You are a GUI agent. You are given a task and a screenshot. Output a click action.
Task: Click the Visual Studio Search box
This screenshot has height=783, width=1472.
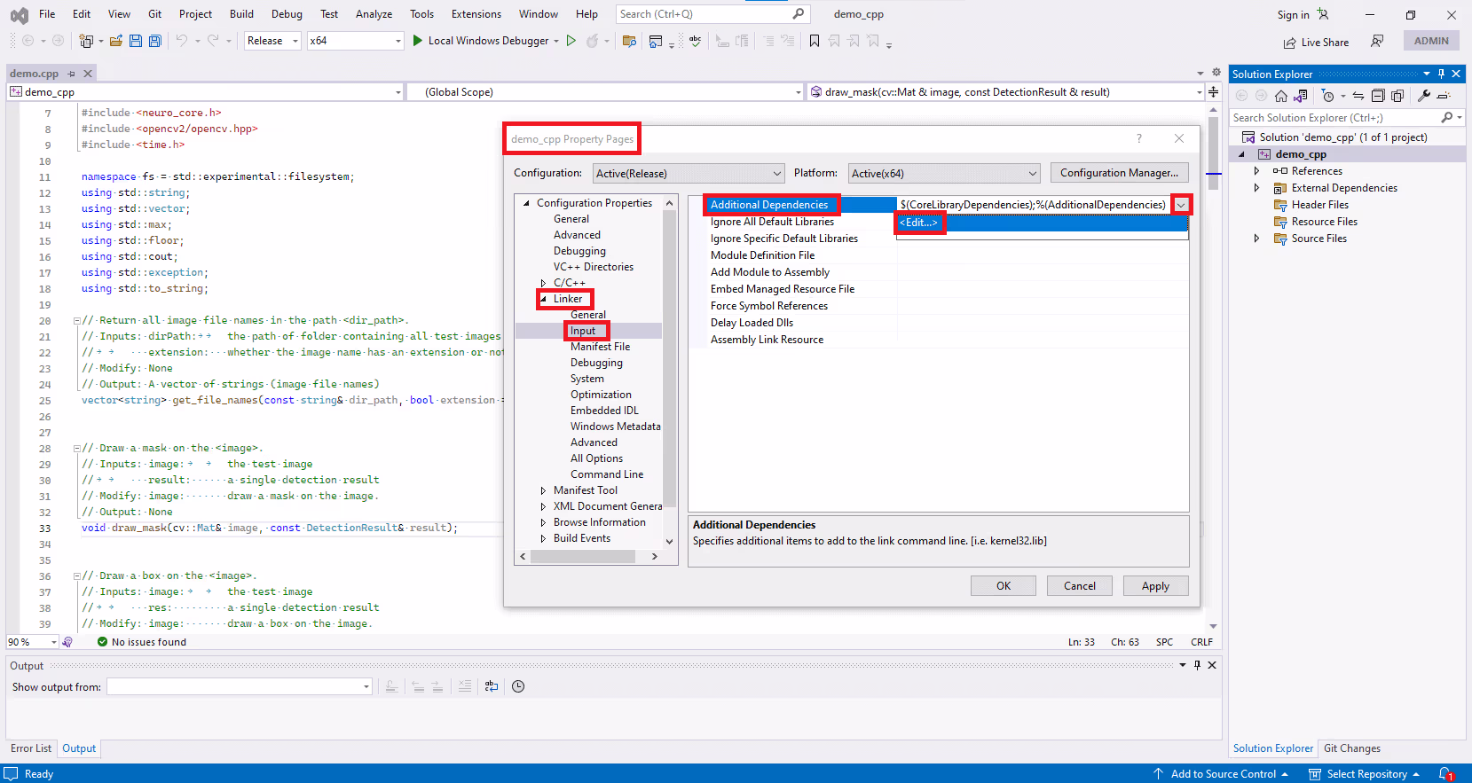(x=712, y=14)
